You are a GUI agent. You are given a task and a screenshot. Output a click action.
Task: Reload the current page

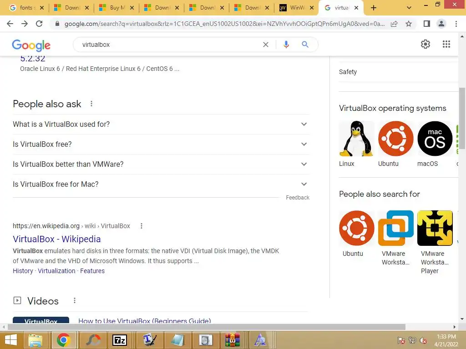coord(39,24)
